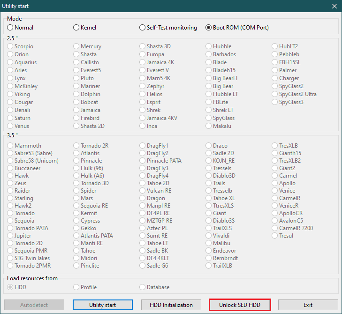Image resolution: width=342 pixels, height=314 pixels.
Task: Select the CarmelR 7200 family option
Action: (x=275, y=228)
